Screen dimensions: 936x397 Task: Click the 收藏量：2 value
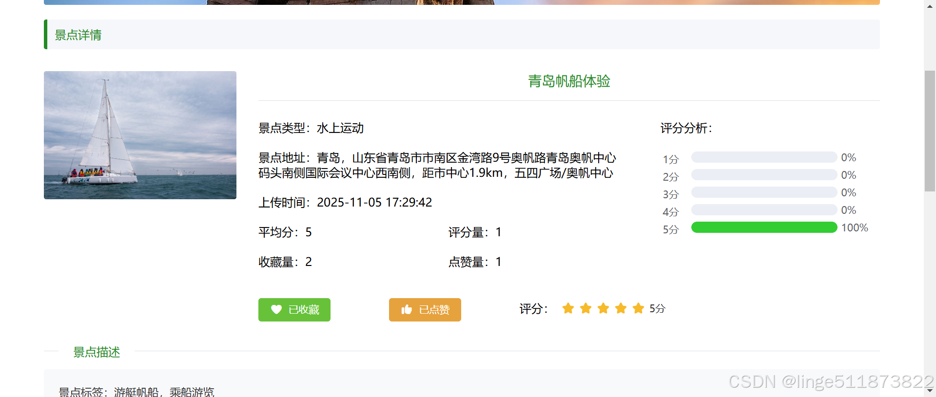pyautogui.click(x=285, y=262)
